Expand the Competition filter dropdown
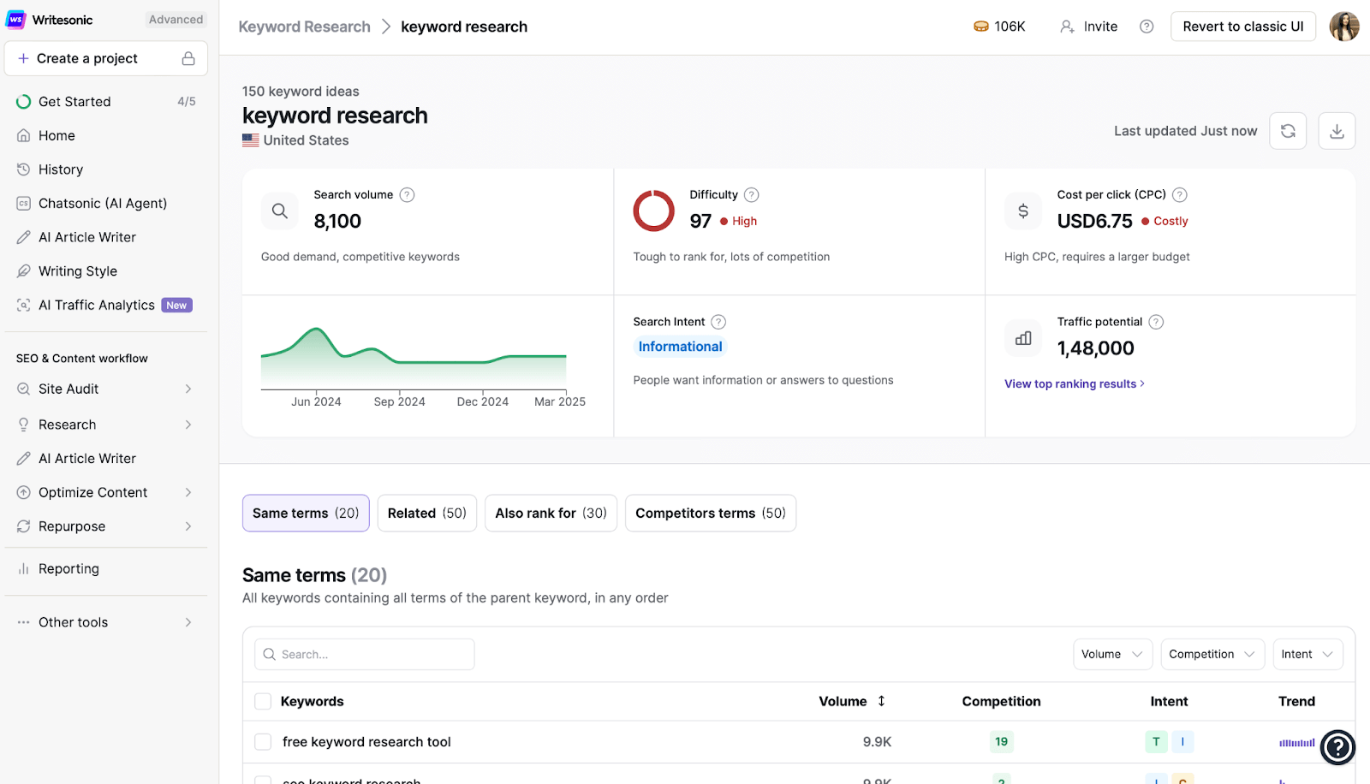 point(1211,653)
